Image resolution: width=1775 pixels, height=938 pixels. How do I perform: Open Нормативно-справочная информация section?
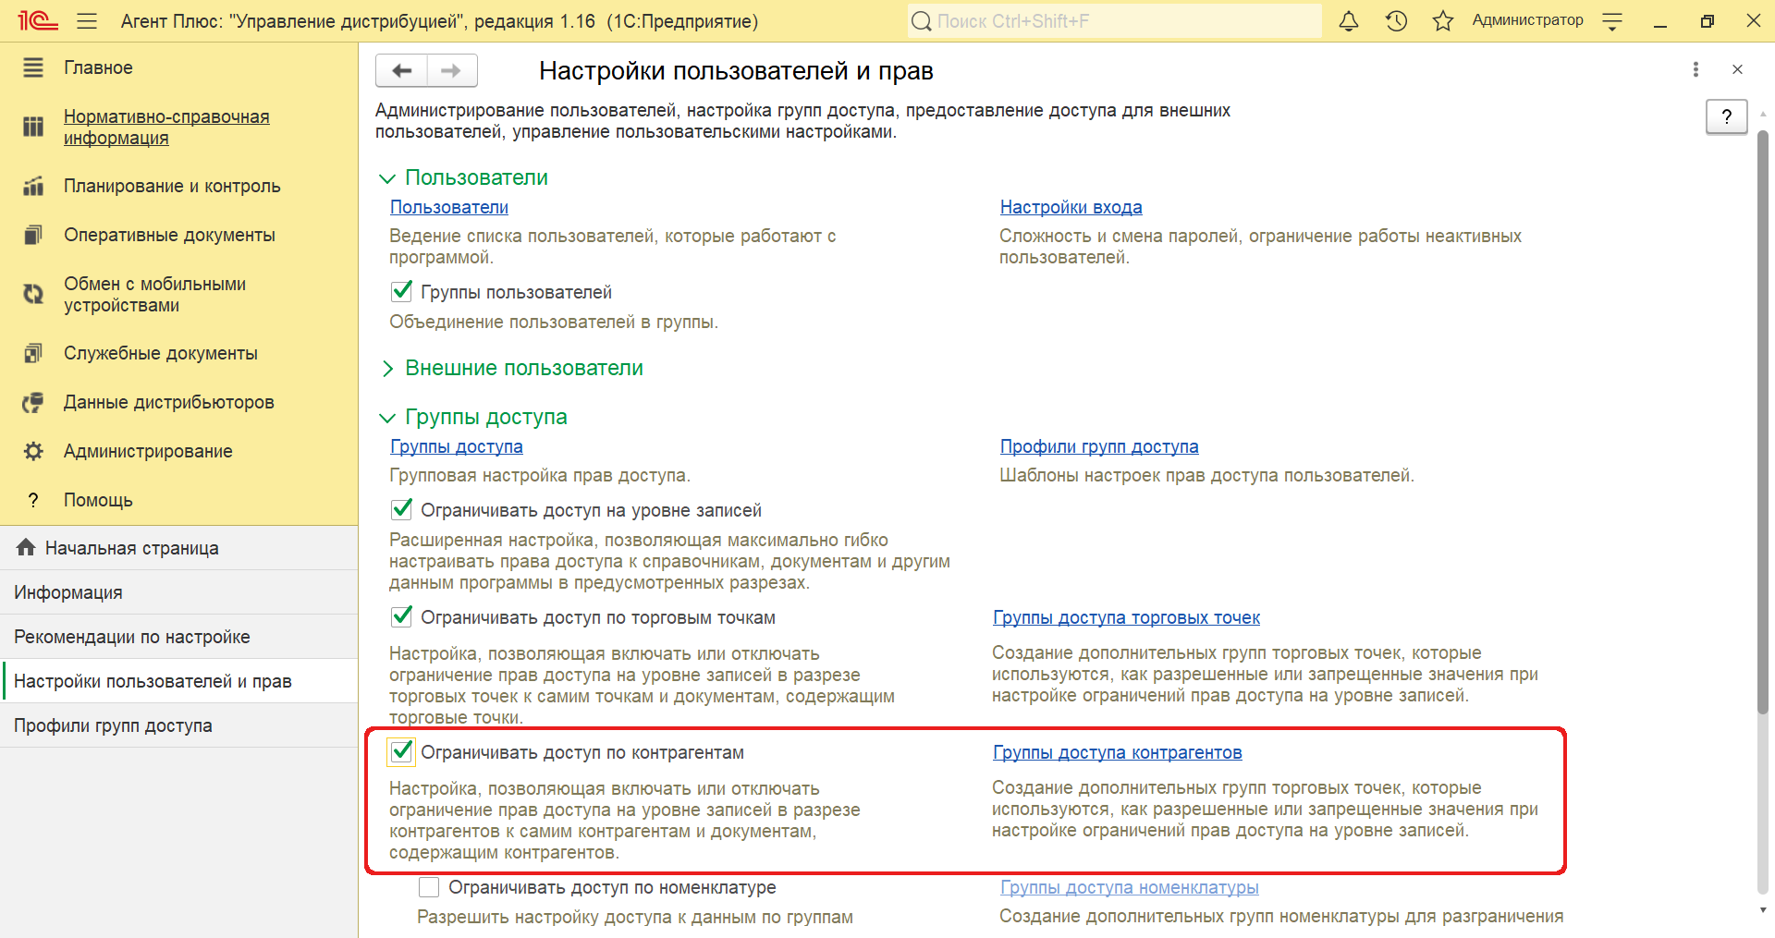[x=166, y=127]
